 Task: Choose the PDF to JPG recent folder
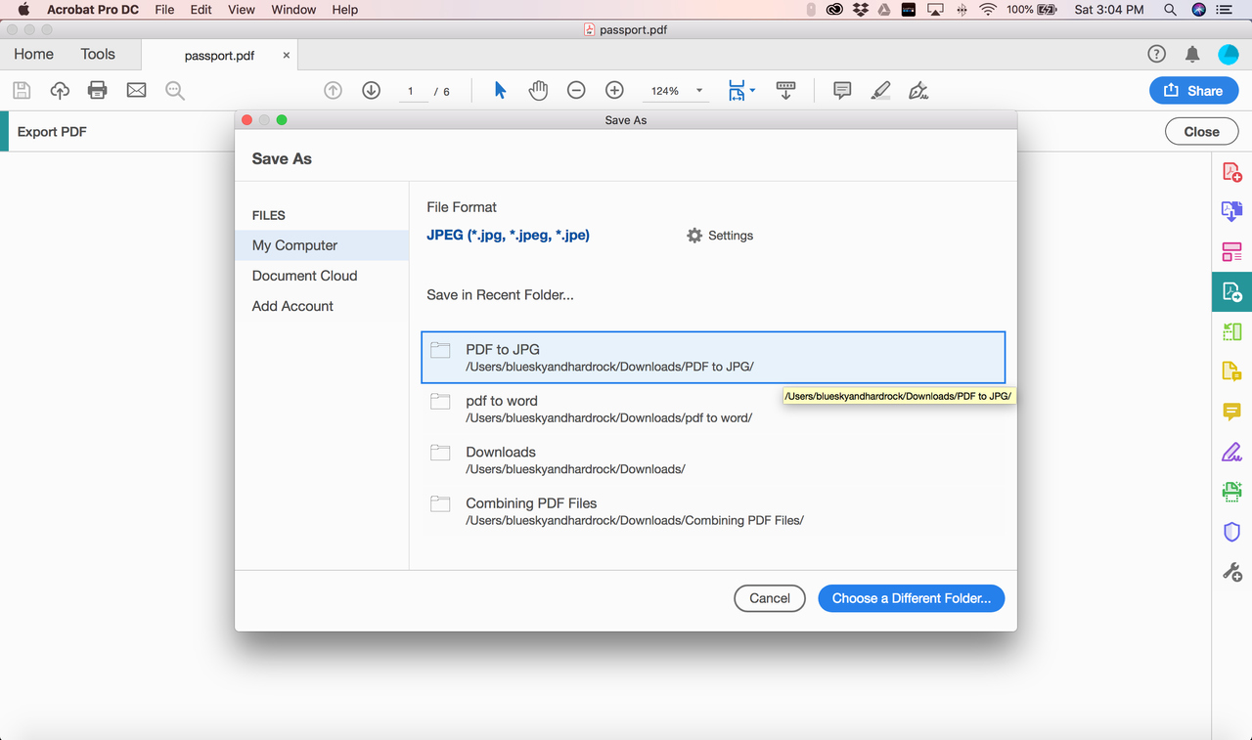tap(713, 357)
